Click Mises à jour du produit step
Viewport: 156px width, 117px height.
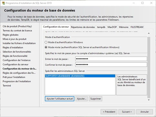point(15,39)
